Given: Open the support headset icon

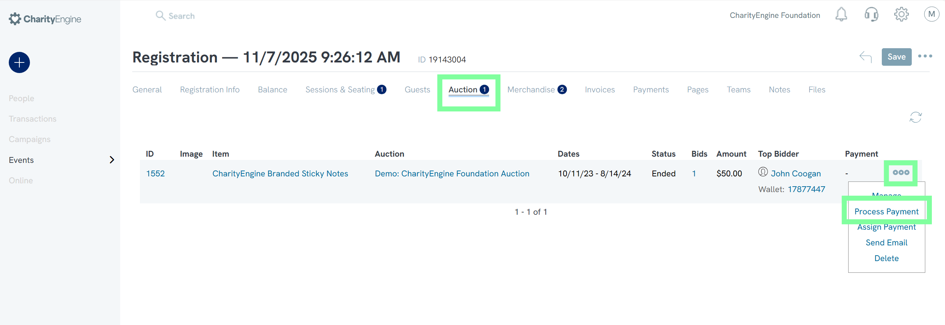Looking at the screenshot, I should (x=871, y=15).
